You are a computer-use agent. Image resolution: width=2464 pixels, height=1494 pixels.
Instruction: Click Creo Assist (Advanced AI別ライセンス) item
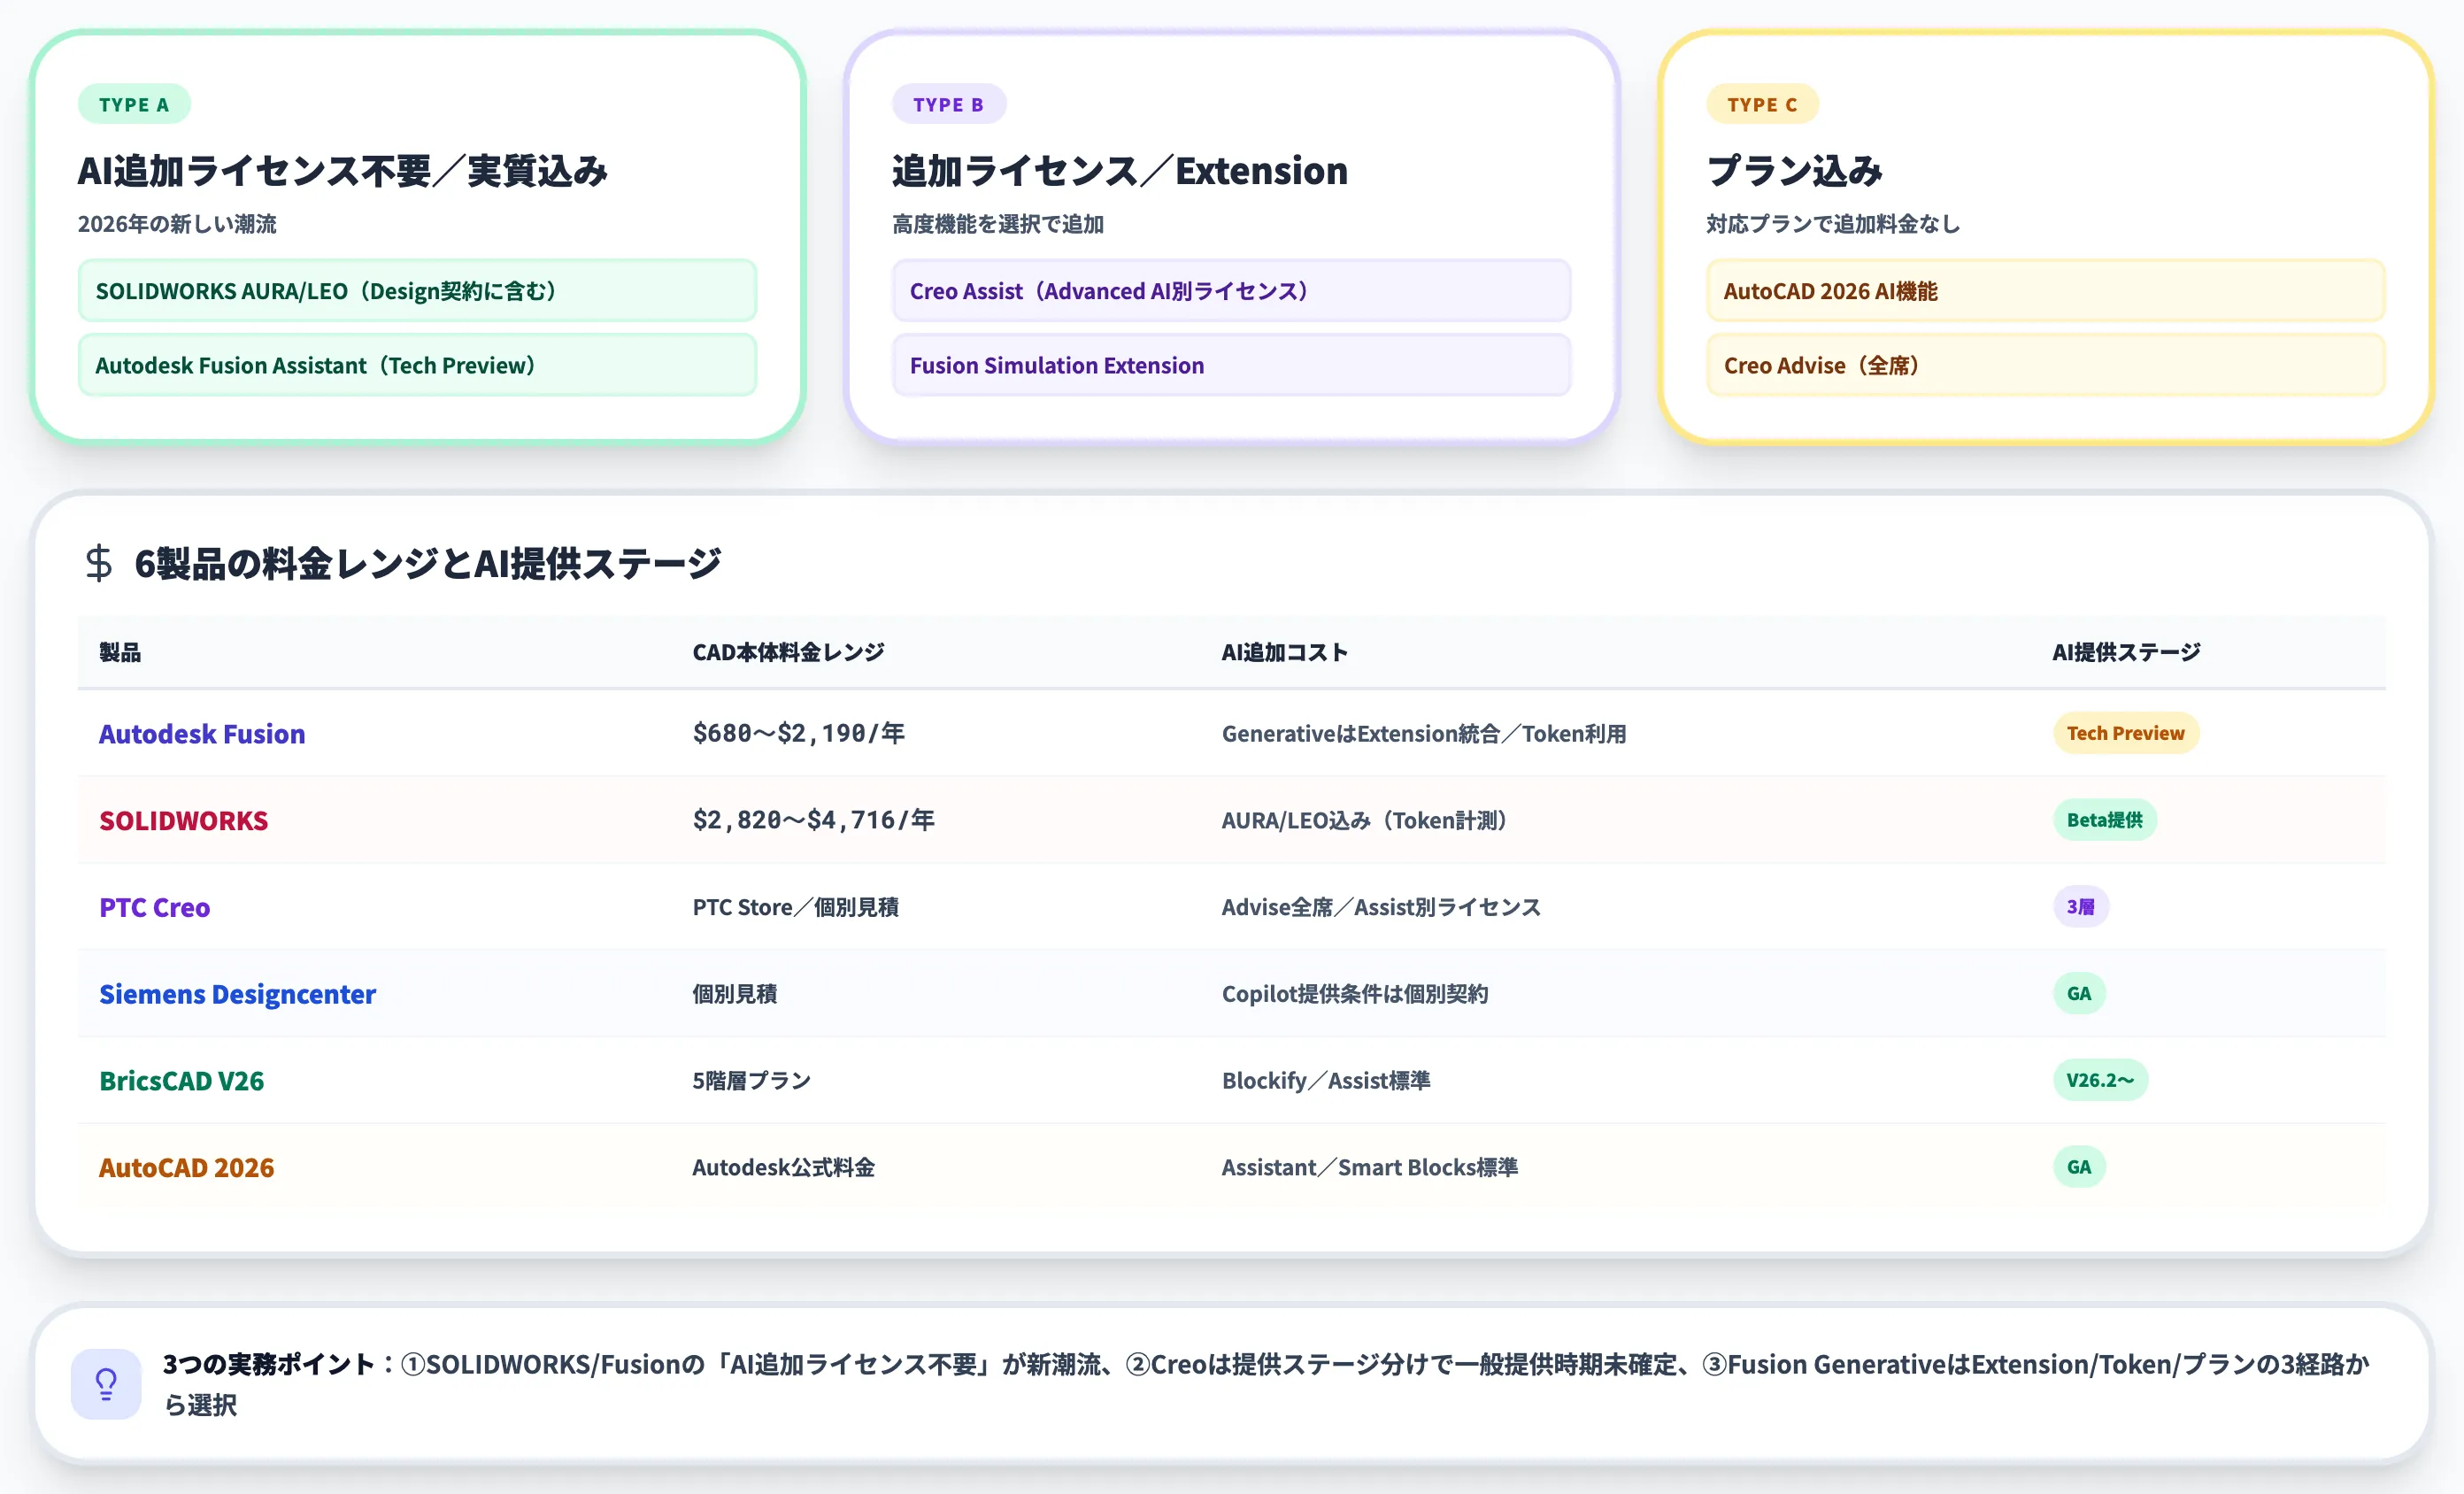(x=1231, y=291)
